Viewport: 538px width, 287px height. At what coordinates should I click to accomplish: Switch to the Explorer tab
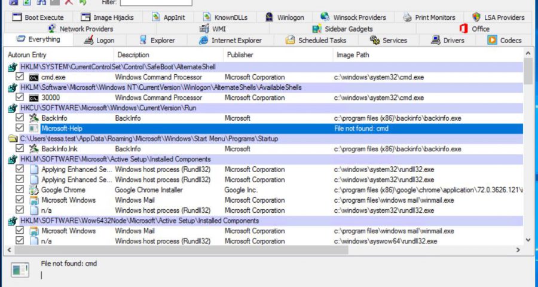[x=157, y=40]
